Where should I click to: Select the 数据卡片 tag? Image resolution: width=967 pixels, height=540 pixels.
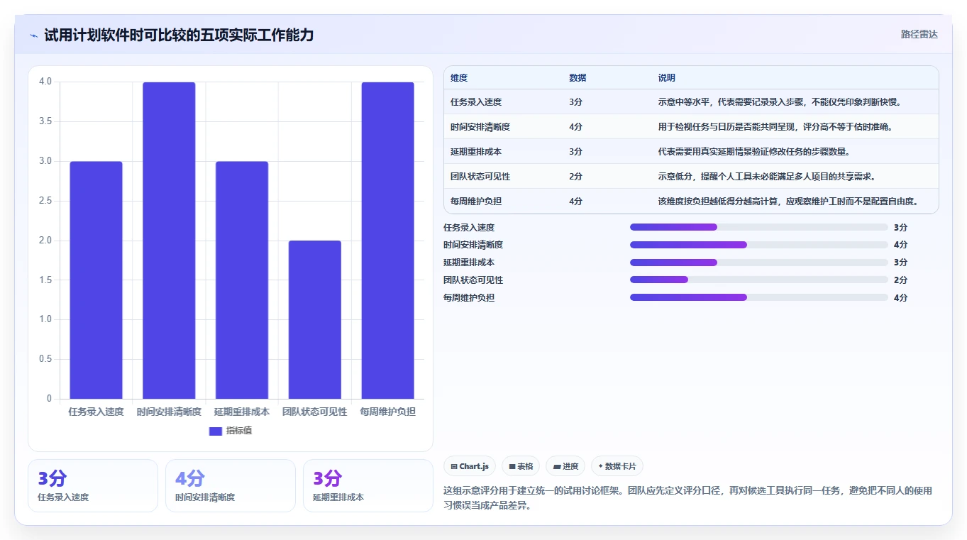click(x=617, y=467)
